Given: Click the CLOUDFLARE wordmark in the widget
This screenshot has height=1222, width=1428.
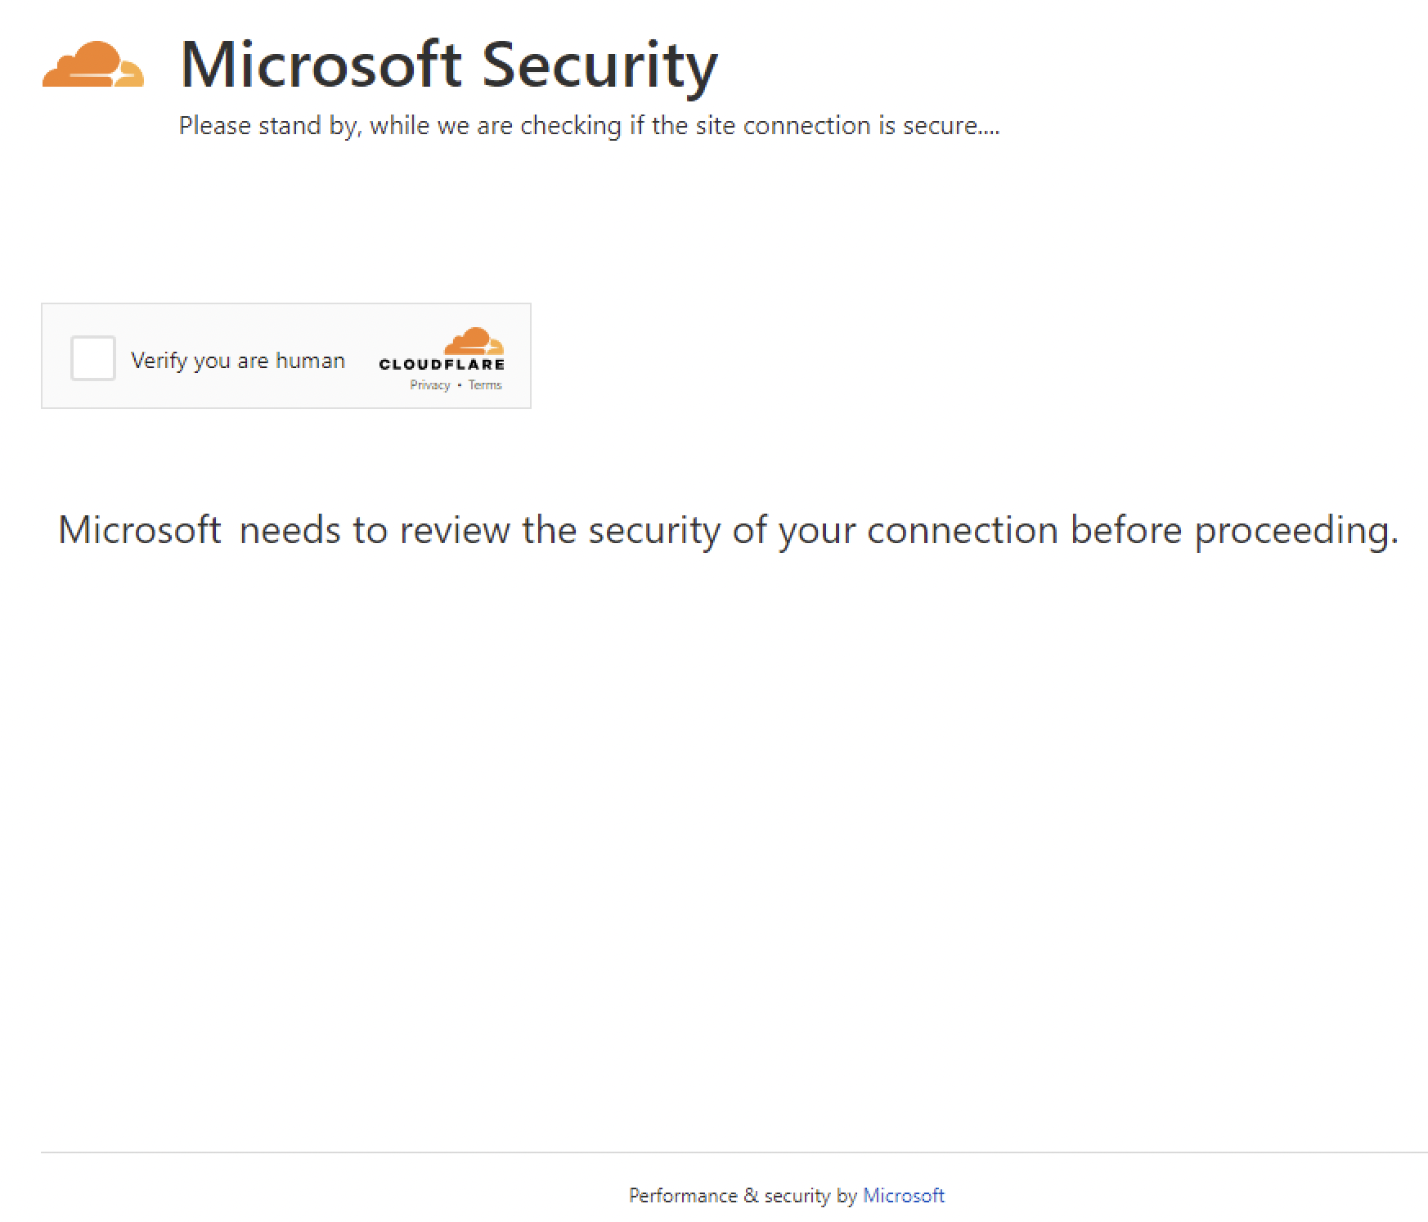Looking at the screenshot, I should pos(442,366).
